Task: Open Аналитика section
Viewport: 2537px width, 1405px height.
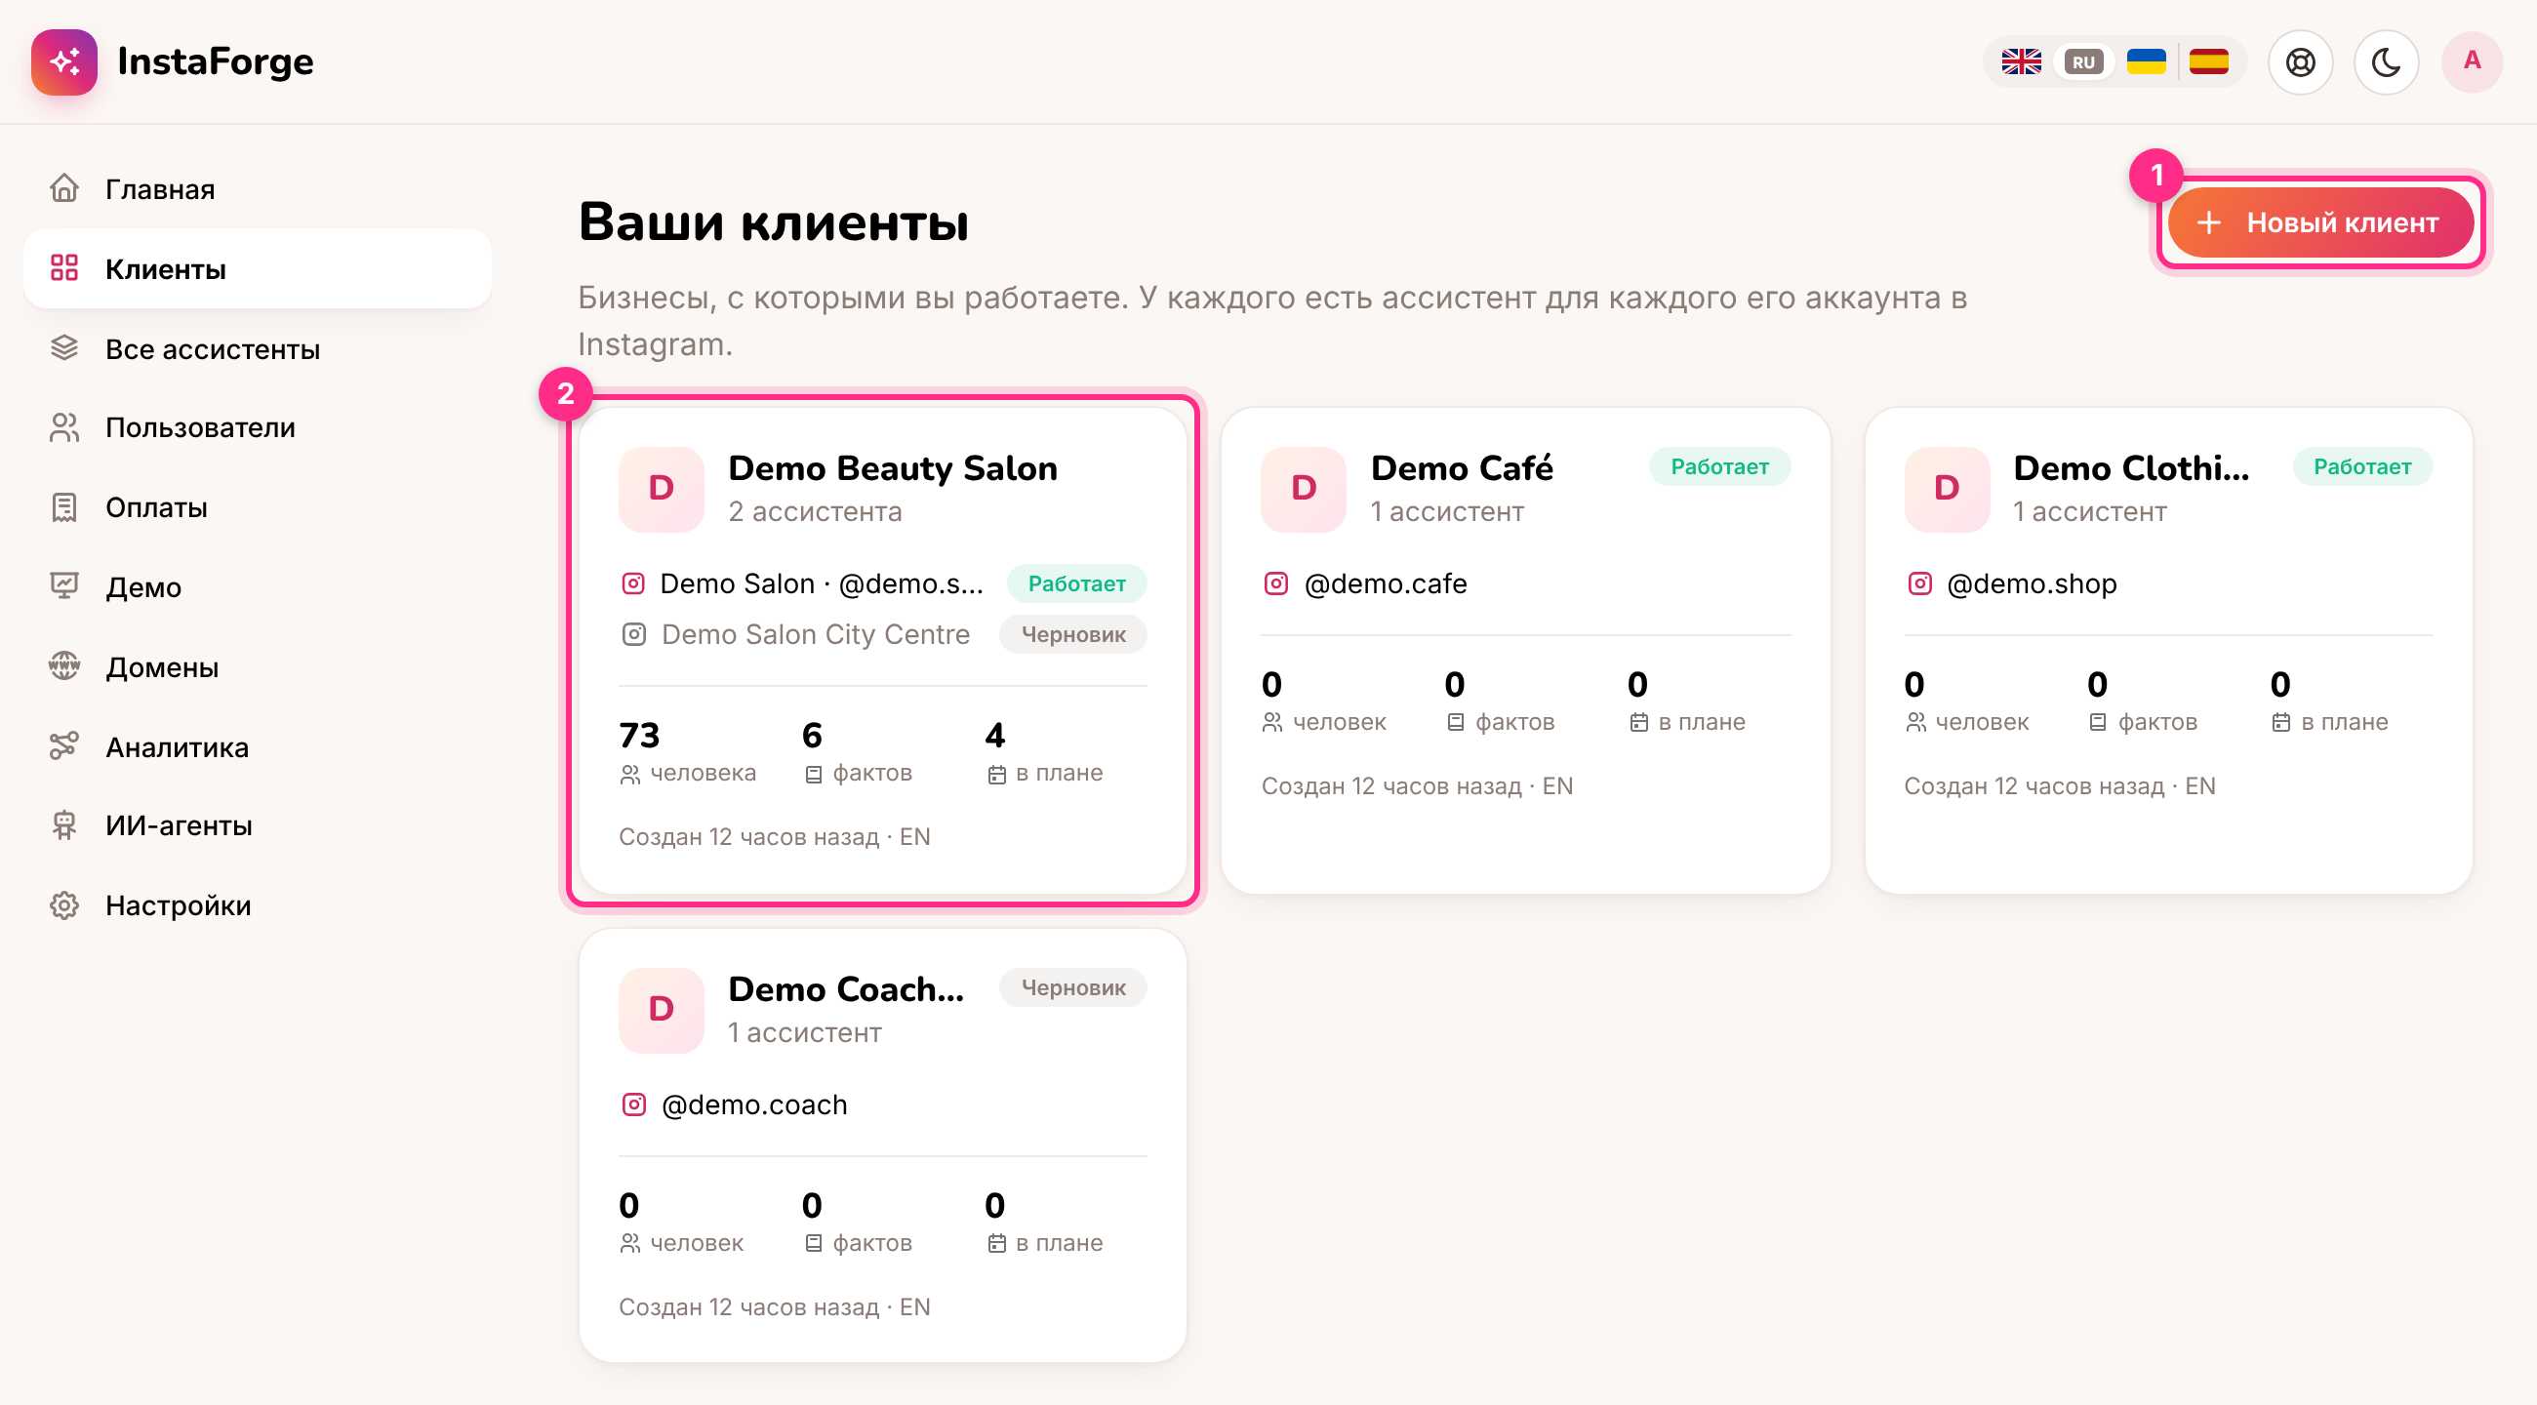Action: coord(257,746)
